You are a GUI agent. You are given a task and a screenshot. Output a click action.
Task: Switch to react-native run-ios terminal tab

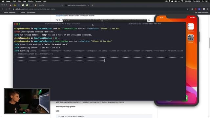point(145,24)
